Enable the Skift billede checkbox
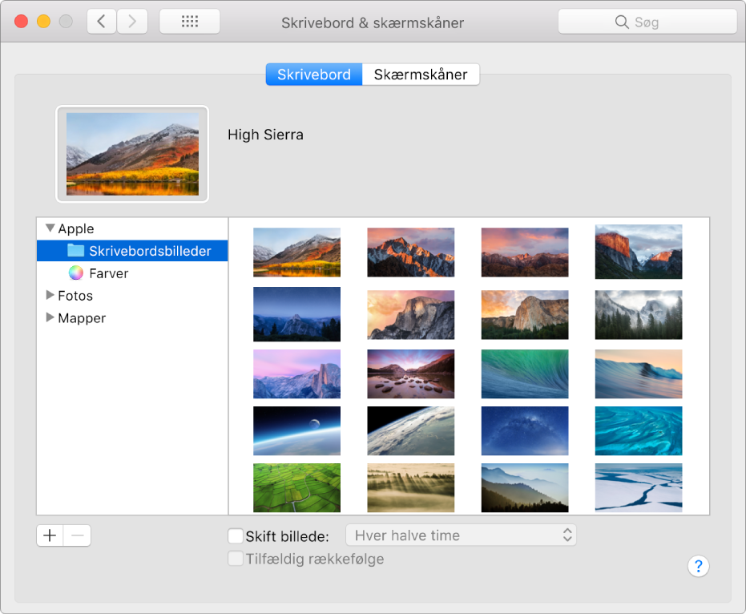746x614 pixels. click(235, 535)
